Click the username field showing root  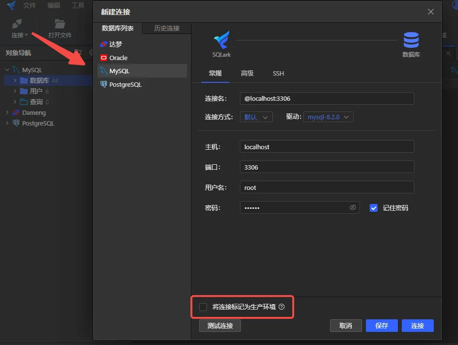coord(327,187)
